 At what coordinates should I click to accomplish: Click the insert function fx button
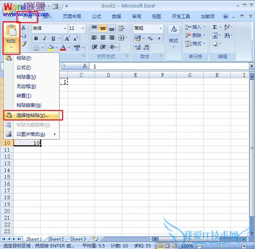coord(85,66)
